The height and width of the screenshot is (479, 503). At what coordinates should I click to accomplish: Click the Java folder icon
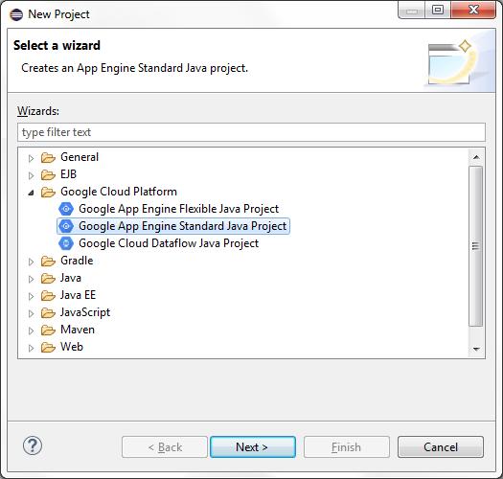tap(48, 278)
